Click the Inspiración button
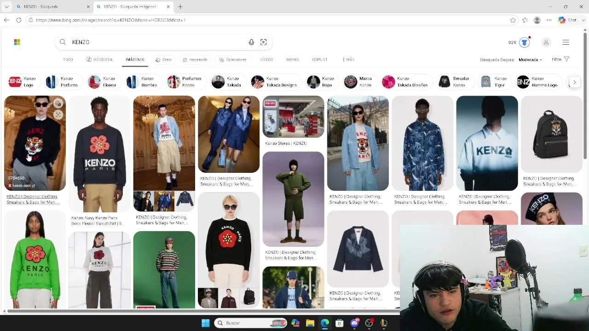 pyautogui.click(x=195, y=60)
